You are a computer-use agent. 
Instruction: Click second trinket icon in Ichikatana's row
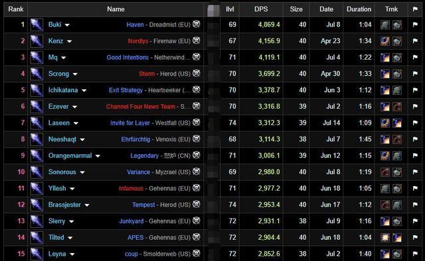[x=397, y=90]
